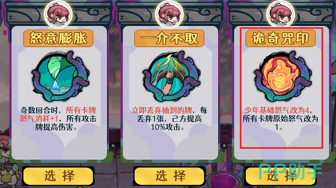This screenshot has height=188, width=336.
Task: Click the ornate frame header above the 怒意膨胀 card
Action: 58,13
